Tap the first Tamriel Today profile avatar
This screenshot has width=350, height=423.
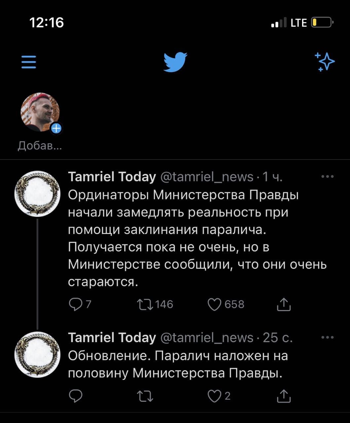(37, 194)
